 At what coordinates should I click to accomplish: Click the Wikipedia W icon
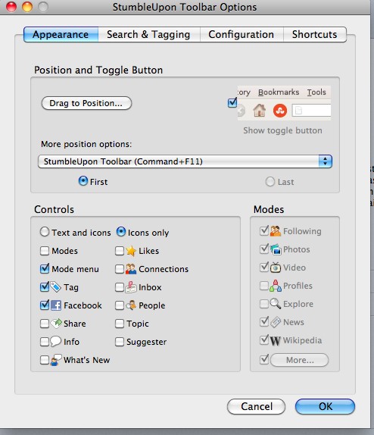276,340
